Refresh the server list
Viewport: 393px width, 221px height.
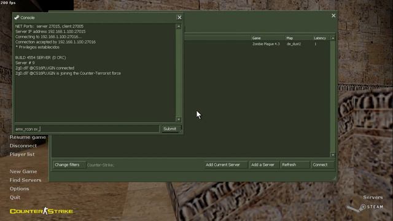tap(295, 165)
